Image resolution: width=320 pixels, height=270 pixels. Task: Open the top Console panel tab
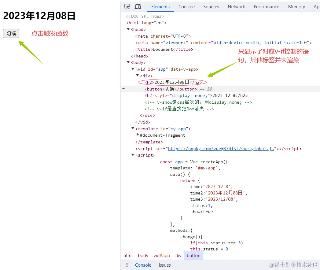click(x=186, y=7)
